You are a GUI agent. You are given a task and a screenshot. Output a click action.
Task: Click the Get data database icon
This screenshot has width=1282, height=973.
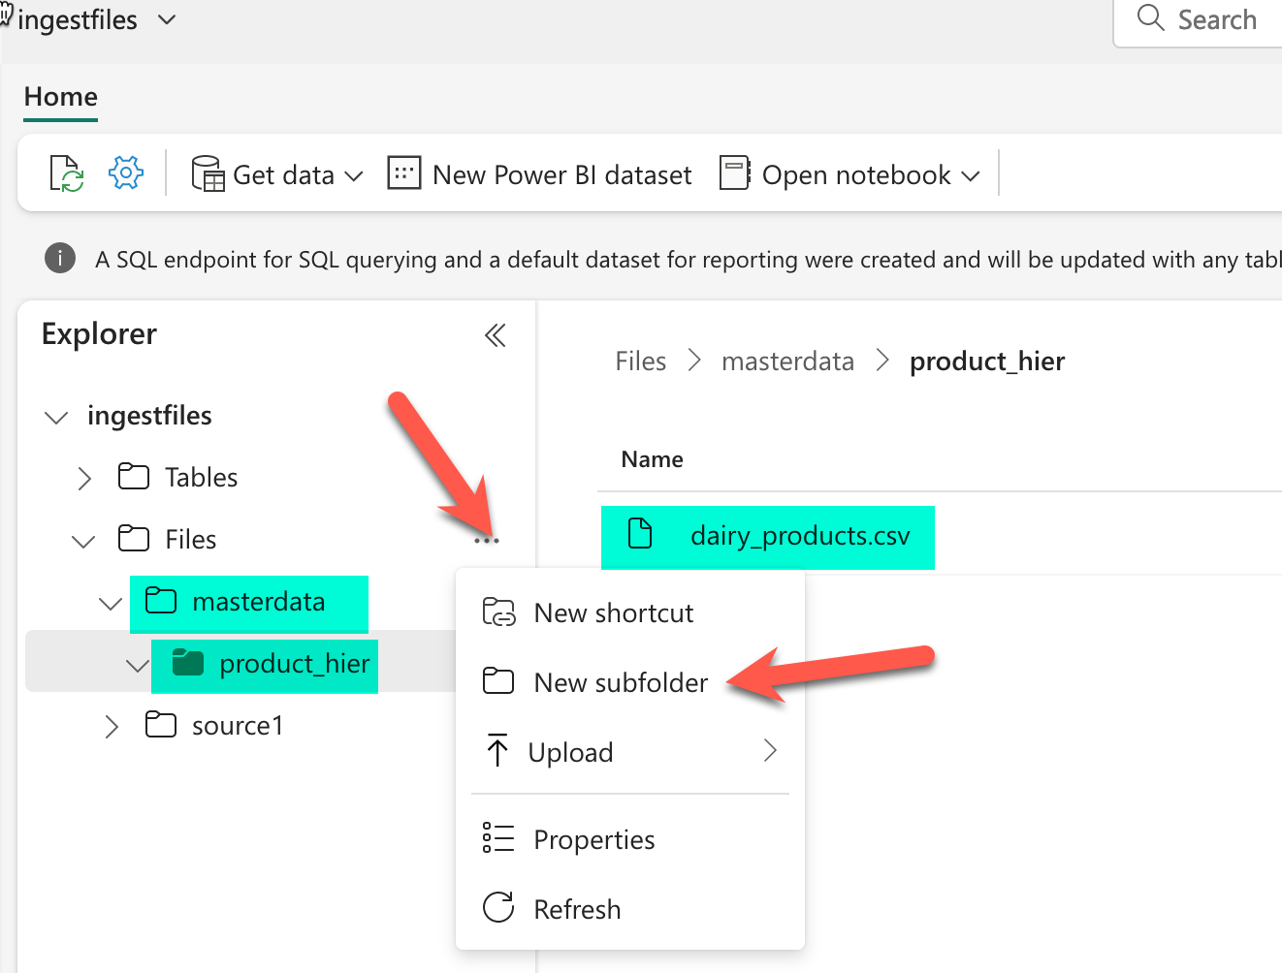pyautogui.click(x=208, y=174)
